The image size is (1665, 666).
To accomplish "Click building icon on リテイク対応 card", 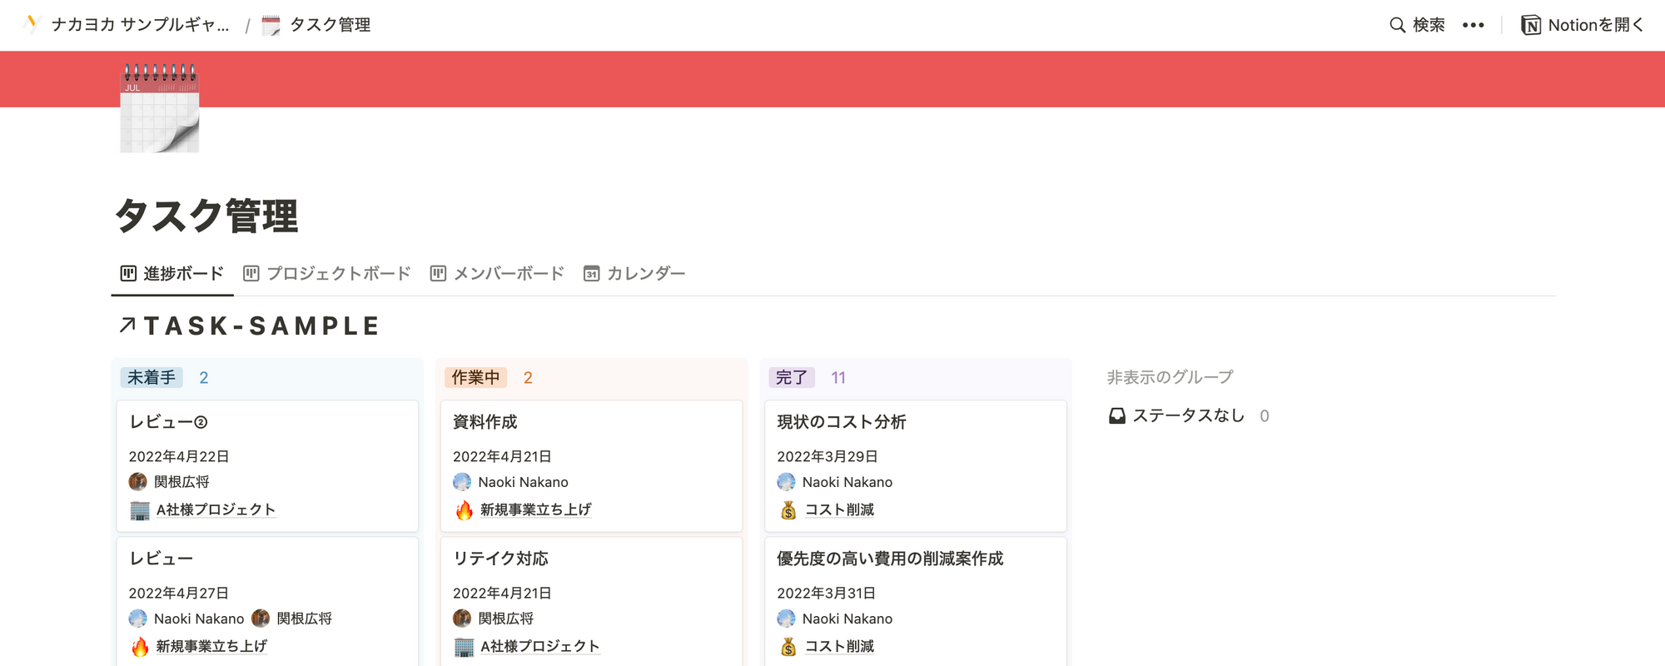I will coord(464,646).
